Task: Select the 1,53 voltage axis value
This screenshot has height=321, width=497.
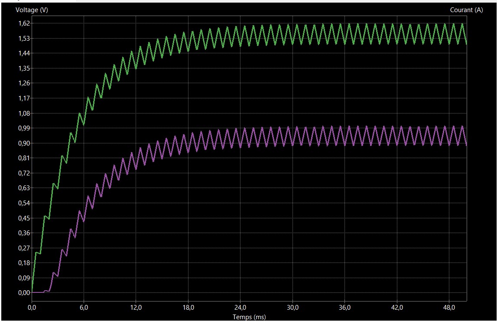Action: 24,39
